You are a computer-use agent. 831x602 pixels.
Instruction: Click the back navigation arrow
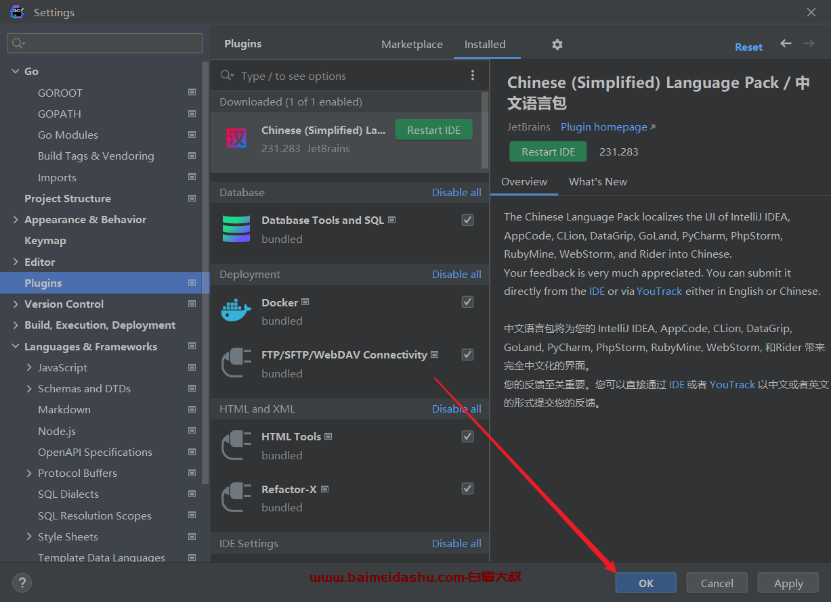pos(786,43)
